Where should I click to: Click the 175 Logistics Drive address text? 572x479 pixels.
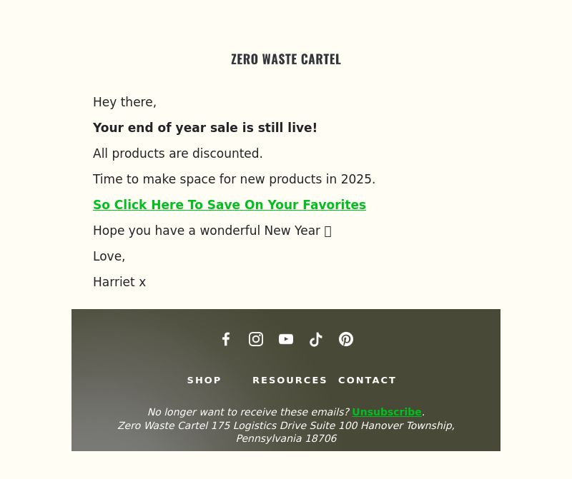286,432
